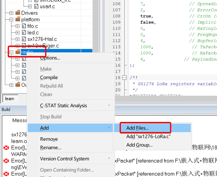217x177 pixels.
Task: Expand the fifo.c file node
Action: point(17,26)
